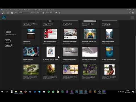Viewport: 136px width, 102px height.
Task: Open the Fluxo percentage dropdown
Action: point(52,13)
